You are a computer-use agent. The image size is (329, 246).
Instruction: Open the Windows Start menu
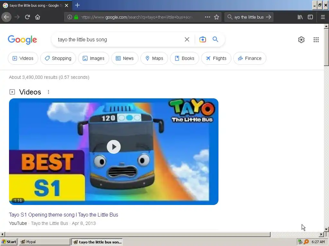coord(9,242)
